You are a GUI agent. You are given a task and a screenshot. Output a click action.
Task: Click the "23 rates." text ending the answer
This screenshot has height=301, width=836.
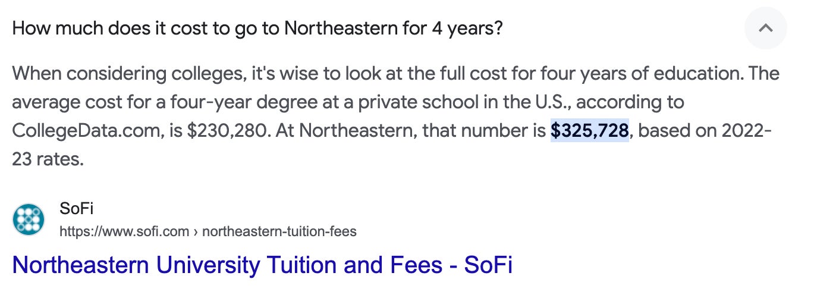[48, 159]
